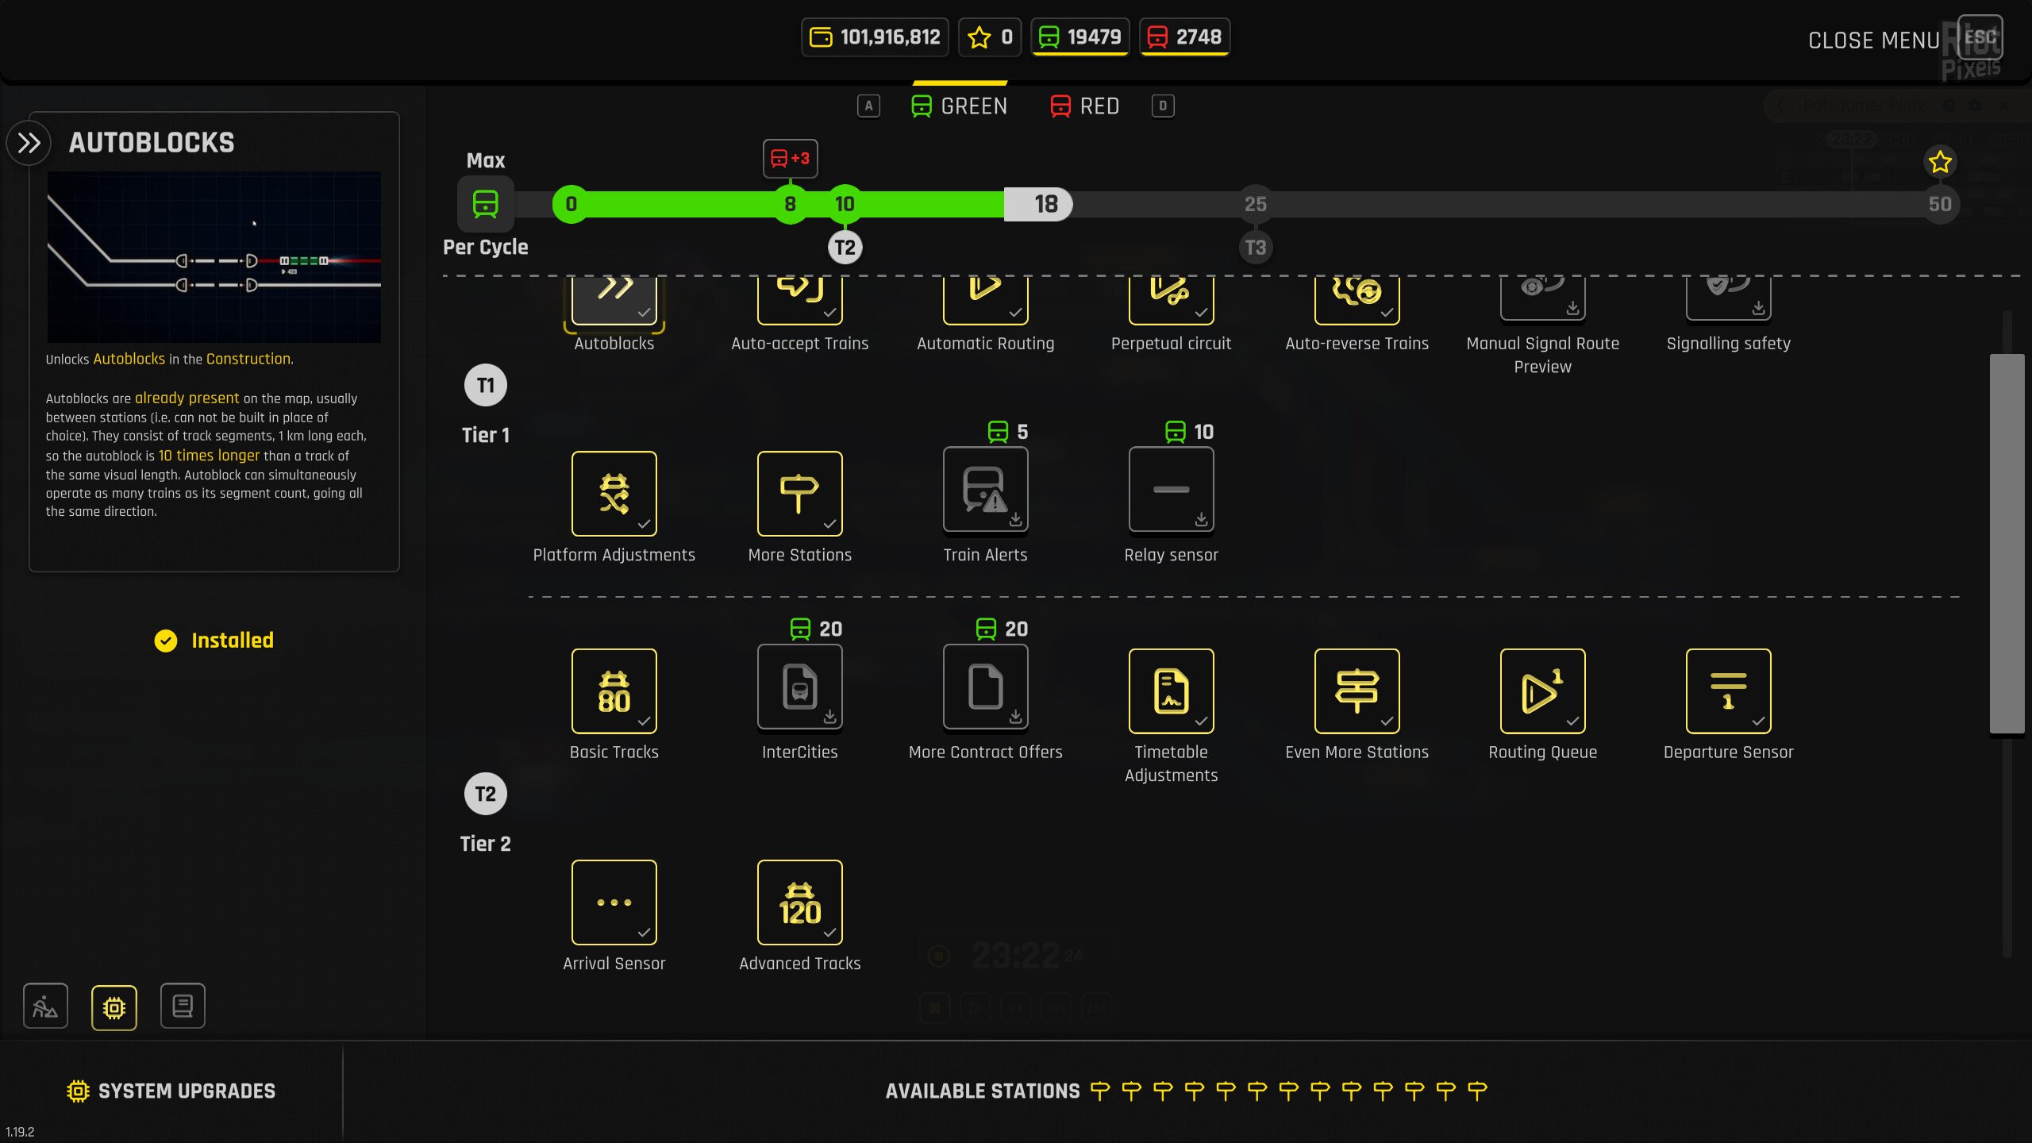
Task: Click the Advanced Tracks upgrade icon
Action: [799, 902]
